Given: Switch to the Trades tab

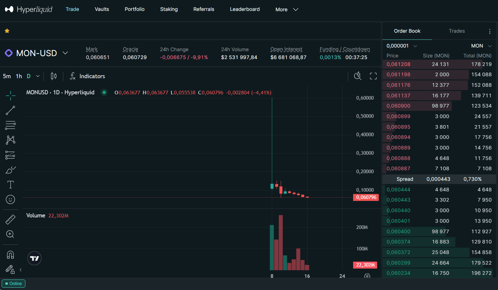Looking at the screenshot, I should (457, 31).
